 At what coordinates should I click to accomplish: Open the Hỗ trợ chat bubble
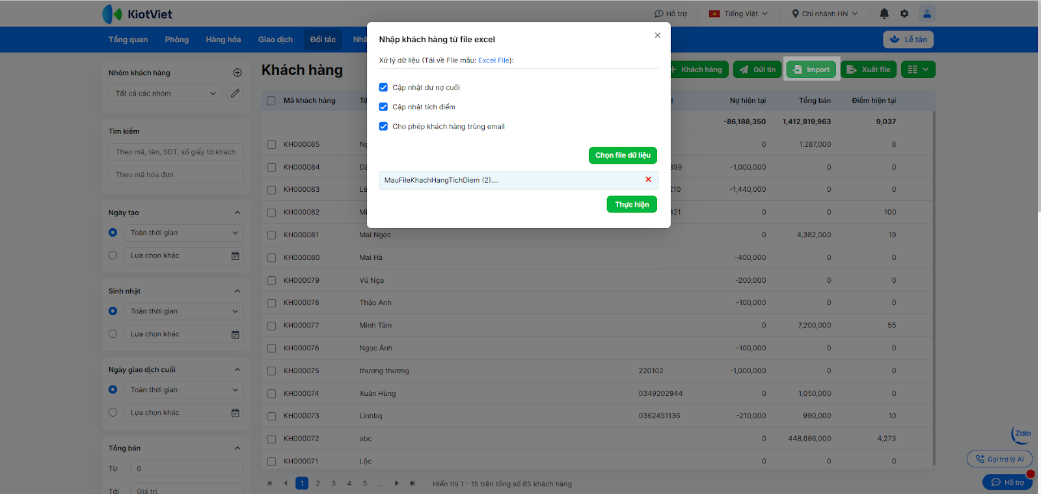pos(1007,482)
